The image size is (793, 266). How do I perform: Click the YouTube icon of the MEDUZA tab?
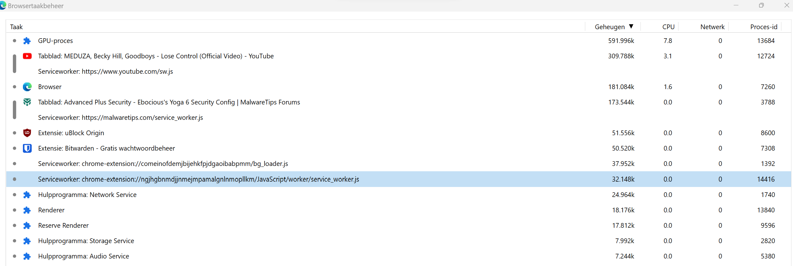(x=27, y=56)
